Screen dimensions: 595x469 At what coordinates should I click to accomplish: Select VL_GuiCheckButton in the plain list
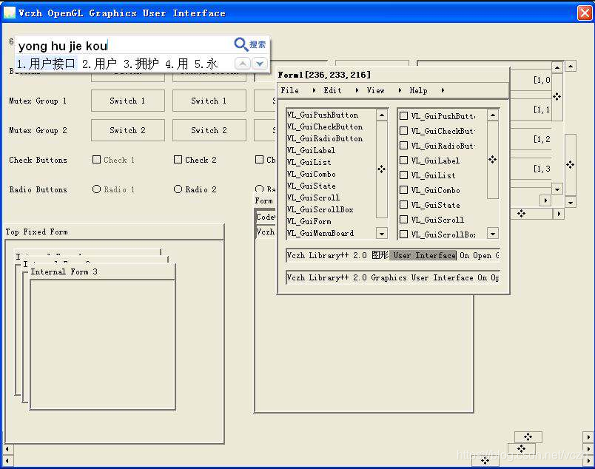click(325, 126)
